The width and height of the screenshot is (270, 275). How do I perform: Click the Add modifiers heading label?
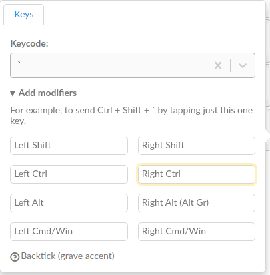click(x=47, y=93)
